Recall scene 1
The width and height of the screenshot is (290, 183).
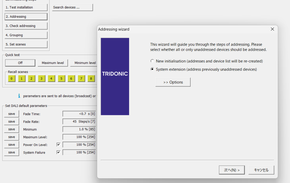pyautogui.click(x=22, y=79)
